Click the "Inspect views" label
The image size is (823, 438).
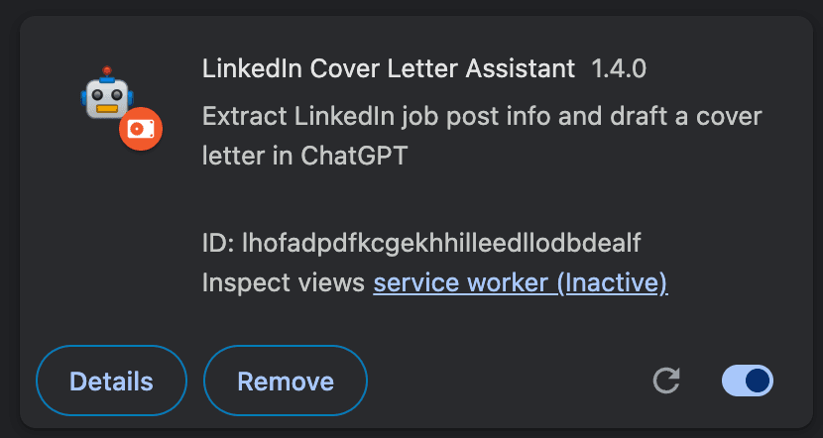pyautogui.click(x=284, y=282)
